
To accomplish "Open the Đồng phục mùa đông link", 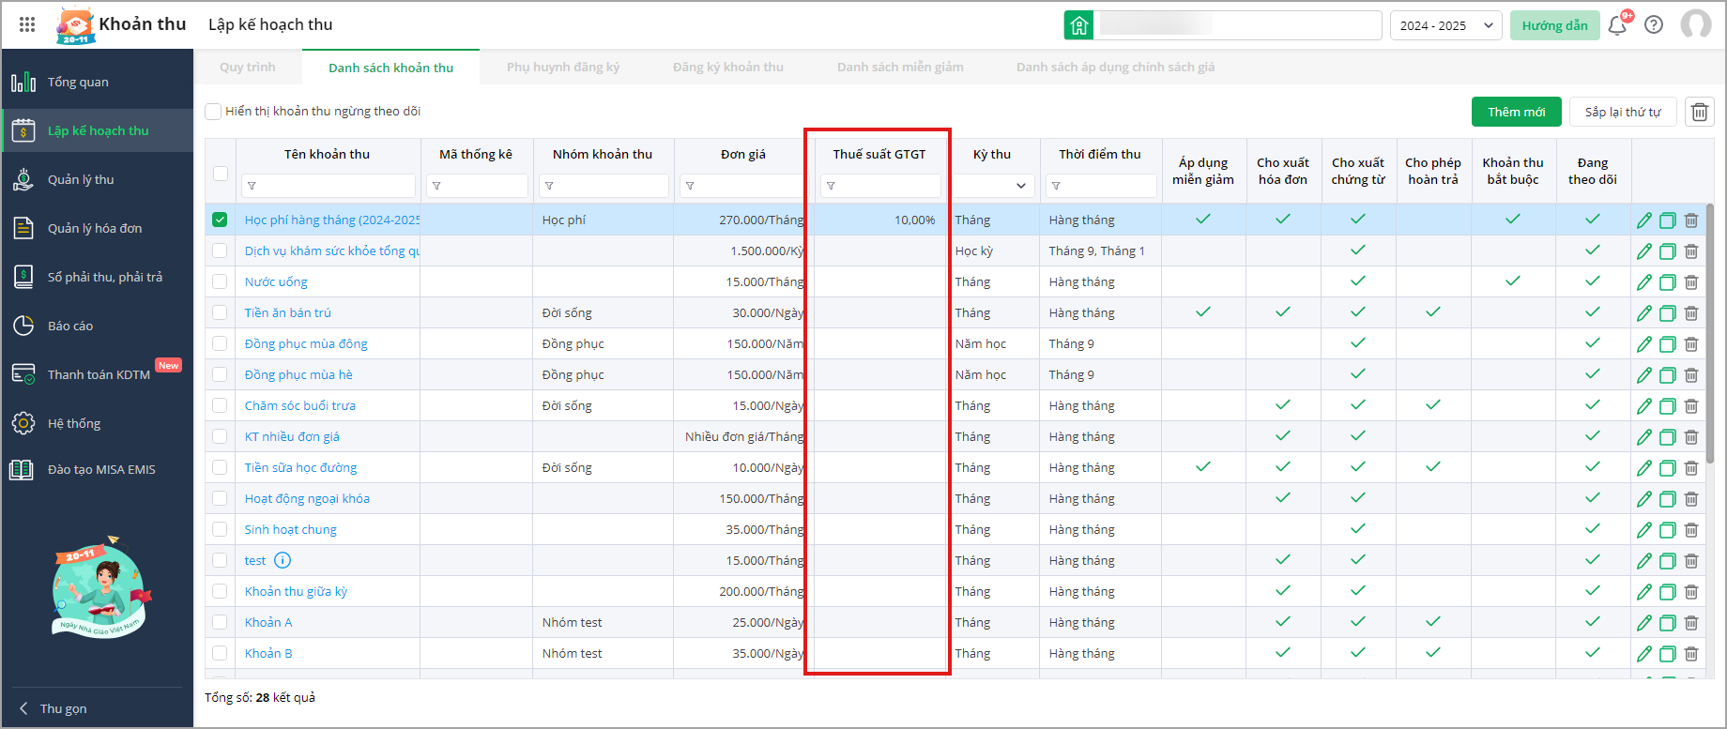I will pos(306,343).
